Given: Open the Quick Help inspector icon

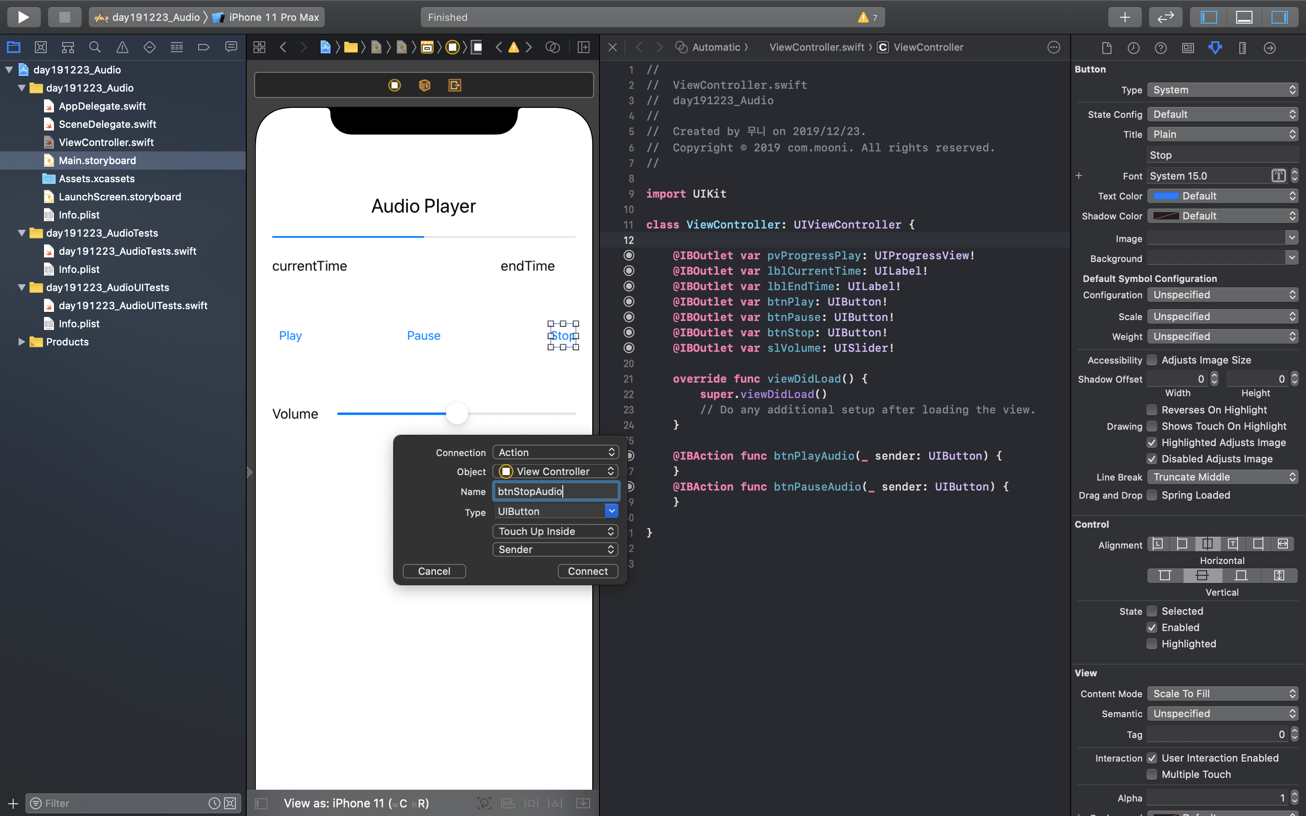Looking at the screenshot, I should pos(1160,48).
